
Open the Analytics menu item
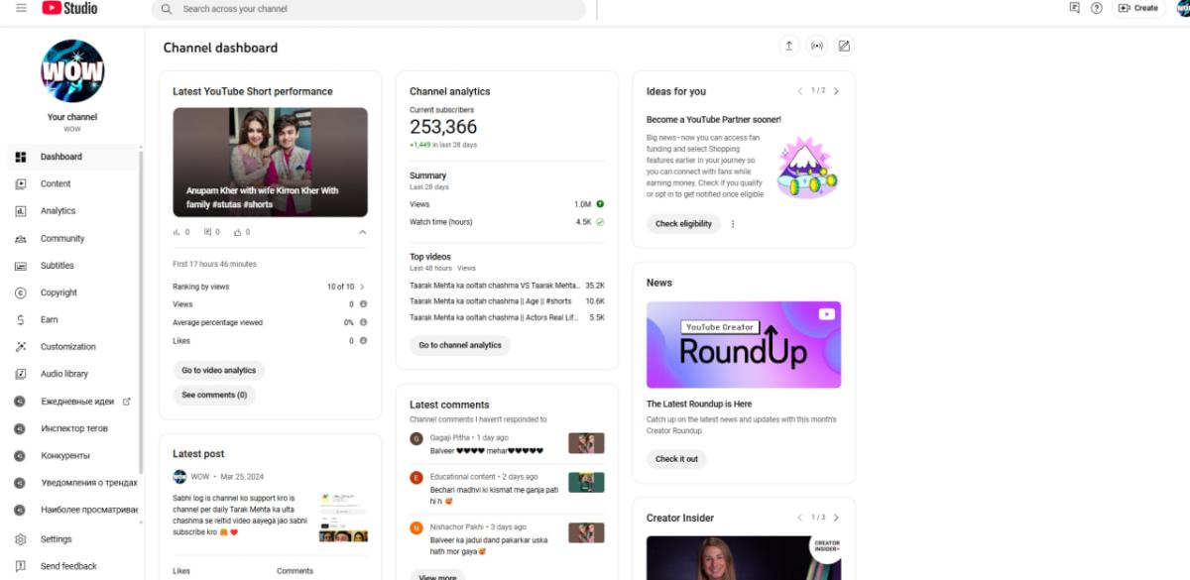70,211
